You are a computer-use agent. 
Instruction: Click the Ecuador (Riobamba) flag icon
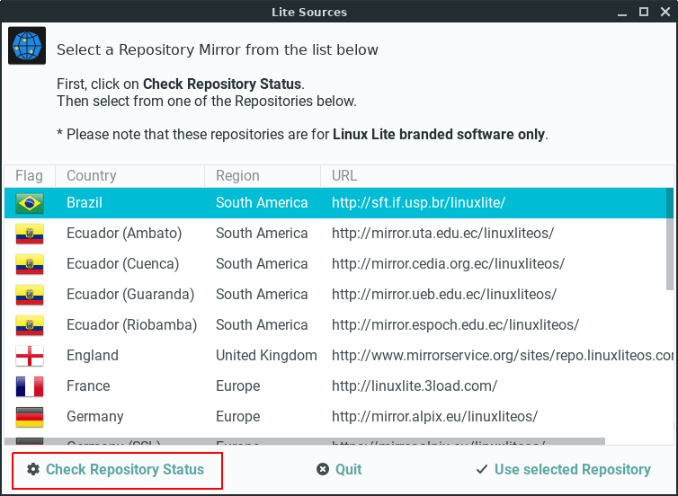click(30, 325)
